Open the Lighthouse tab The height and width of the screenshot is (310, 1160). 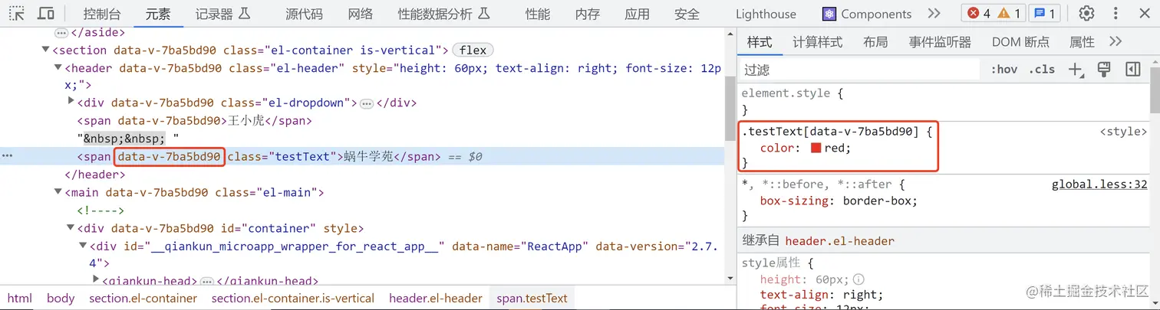[766, 14]
